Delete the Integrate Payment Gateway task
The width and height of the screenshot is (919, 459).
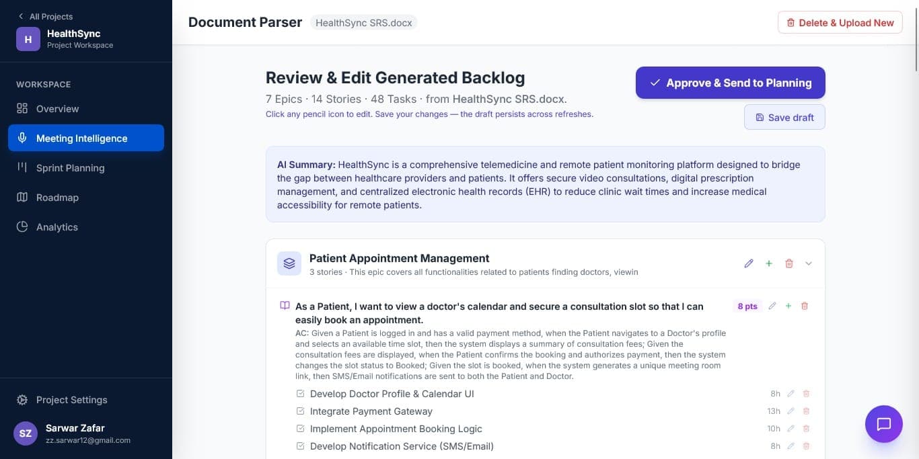click(x=806, y=411)
